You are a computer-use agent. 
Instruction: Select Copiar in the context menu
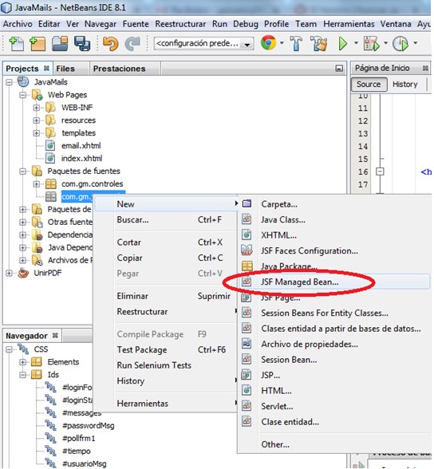(166, 258)
